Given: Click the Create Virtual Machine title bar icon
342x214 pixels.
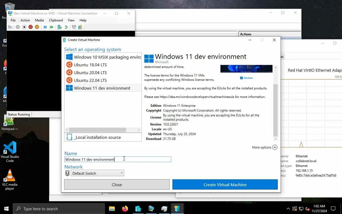Looking at the screenshot, I should (x=64, y=40).
